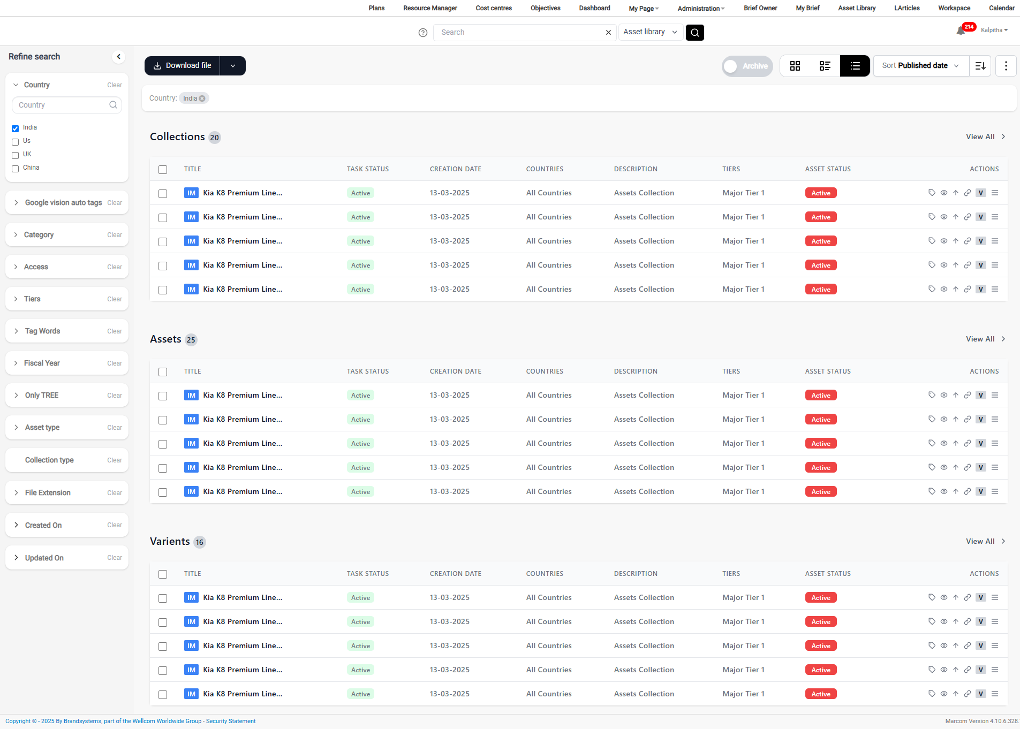This screenshot has height=729, width=1020.
Task: Click the link icon in the first Assets row
Action: [968, 395]
